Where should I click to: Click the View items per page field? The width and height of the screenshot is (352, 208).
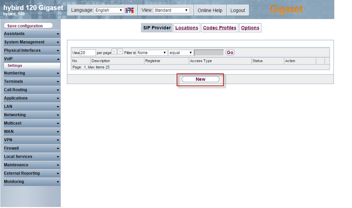88,53
